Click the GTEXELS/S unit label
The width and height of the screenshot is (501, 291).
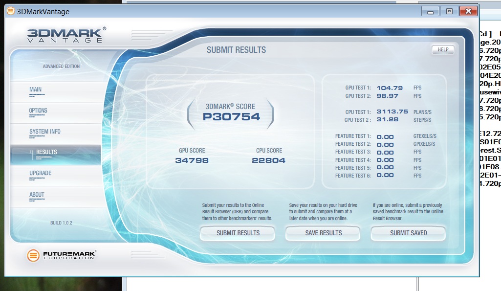point(425,136)
